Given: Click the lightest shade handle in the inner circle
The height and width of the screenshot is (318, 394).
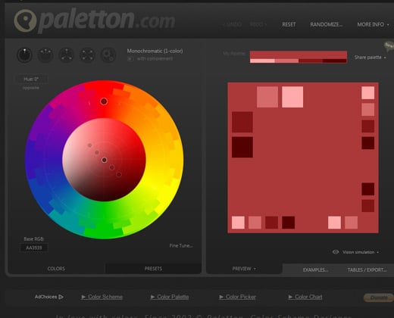Looking at the screenshot, I should point(89,145).
